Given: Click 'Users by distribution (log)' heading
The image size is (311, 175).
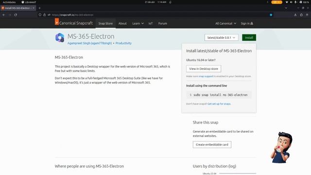Looking at the screenshot, I should click(x=214, y=166).
